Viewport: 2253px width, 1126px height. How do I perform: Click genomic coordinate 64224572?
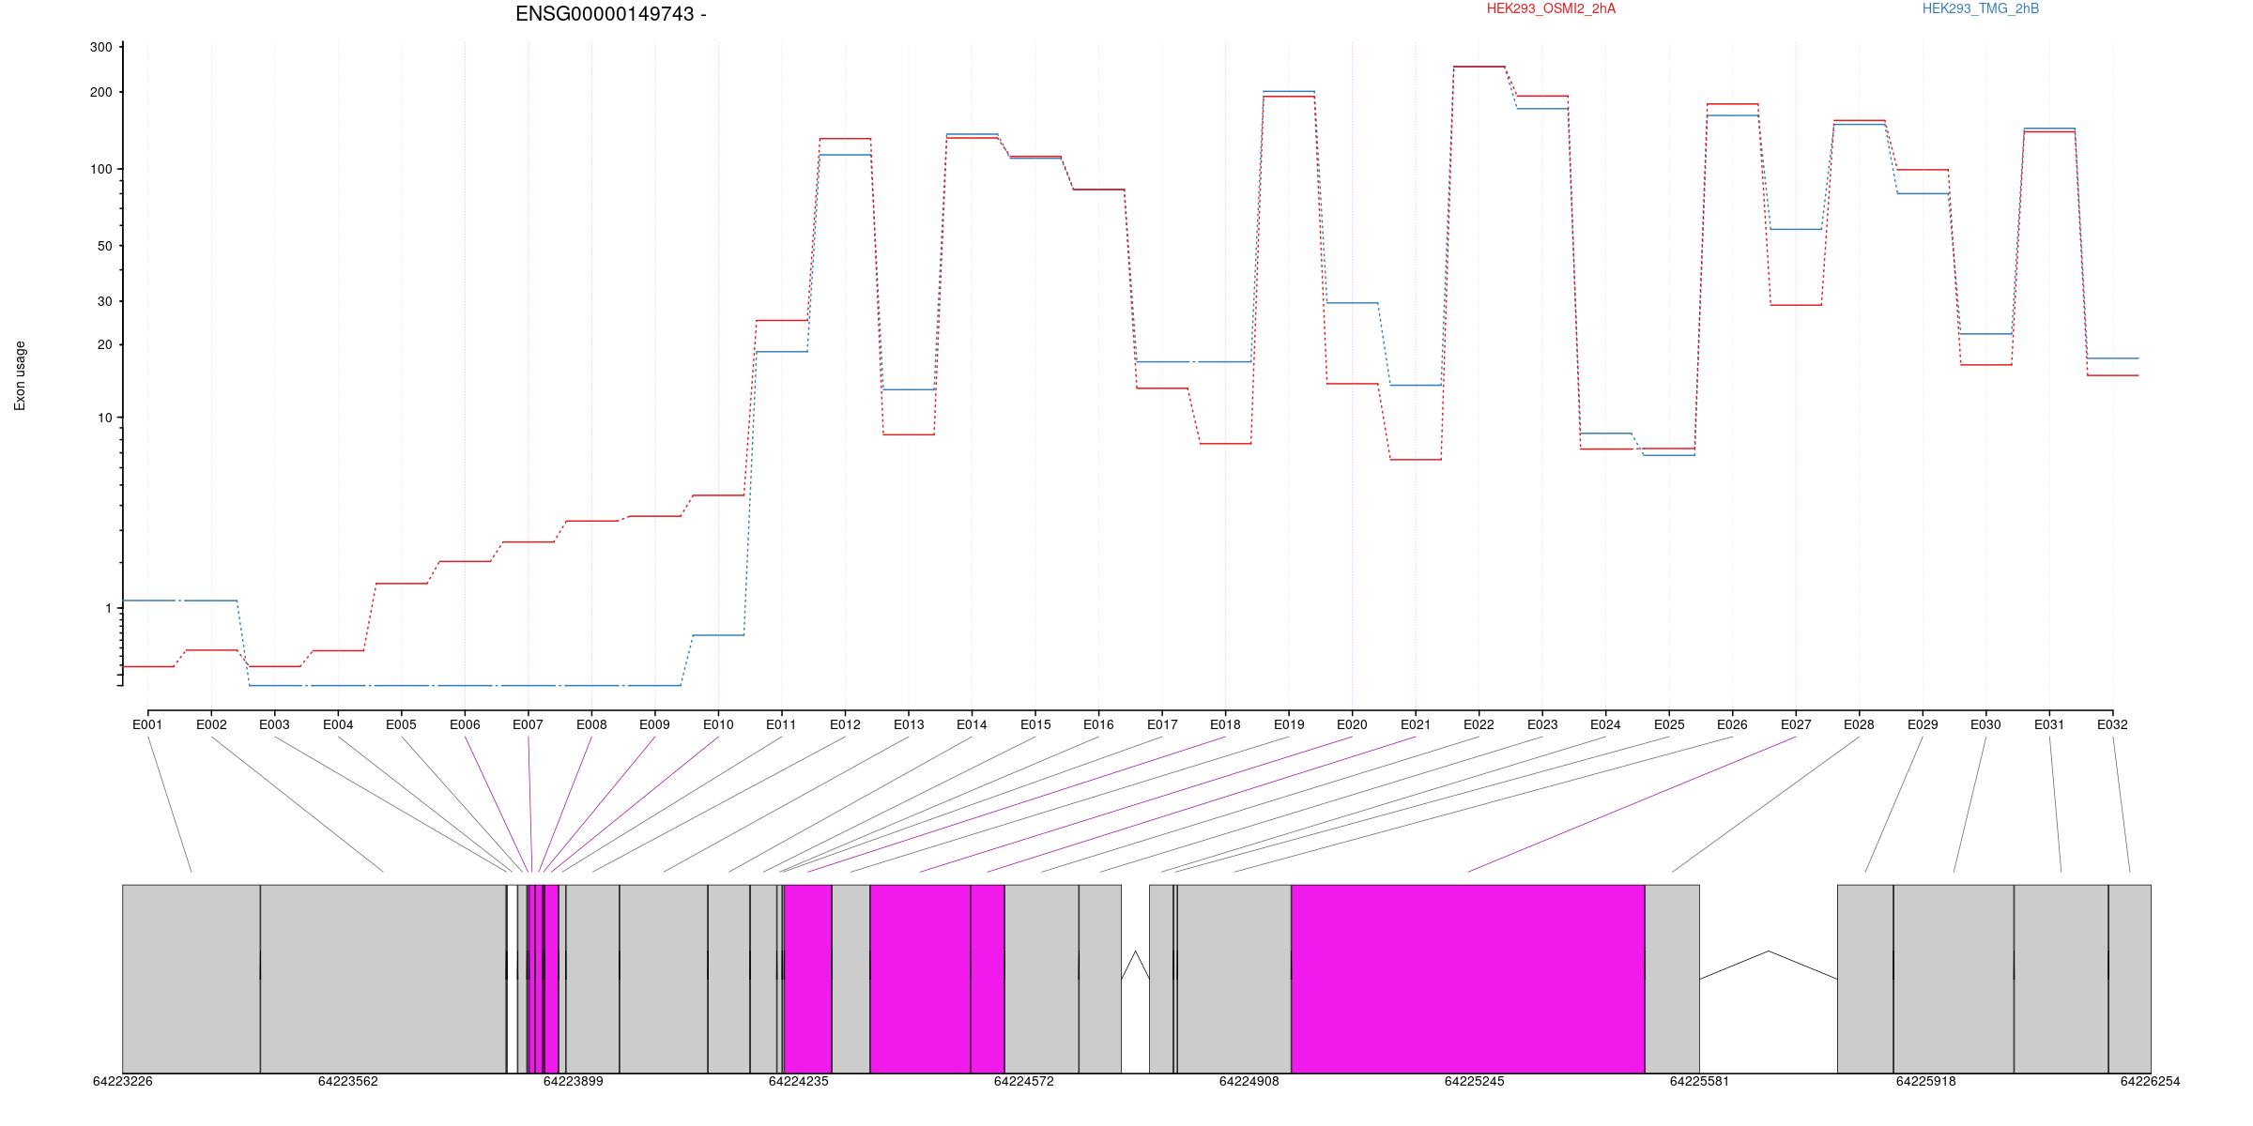pyautogui.click(x=1024, y=1081)
